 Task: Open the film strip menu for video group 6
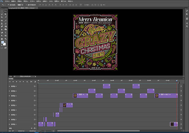pyautogui.click(x=35, y=96)
